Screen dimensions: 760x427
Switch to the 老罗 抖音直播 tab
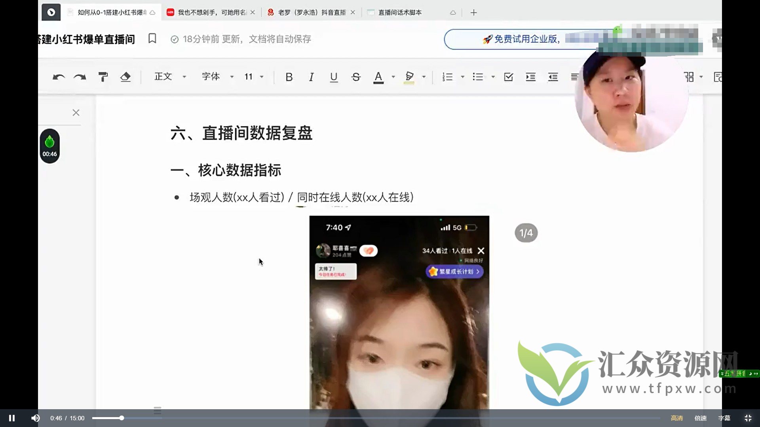pos(312,13)
